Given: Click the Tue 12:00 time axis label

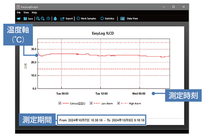Looking at the screenshot, I should [x=101, y=94].
